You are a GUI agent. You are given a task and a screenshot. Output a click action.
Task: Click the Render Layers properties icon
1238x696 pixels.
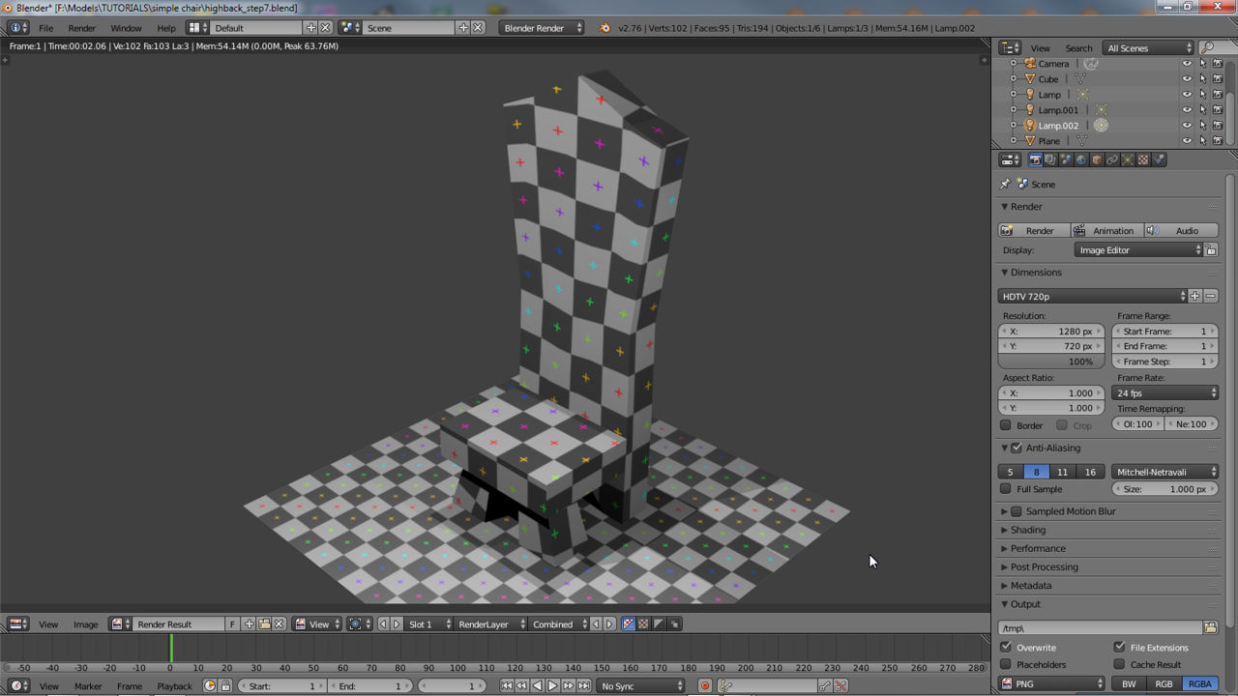(x=1050, y=159)
